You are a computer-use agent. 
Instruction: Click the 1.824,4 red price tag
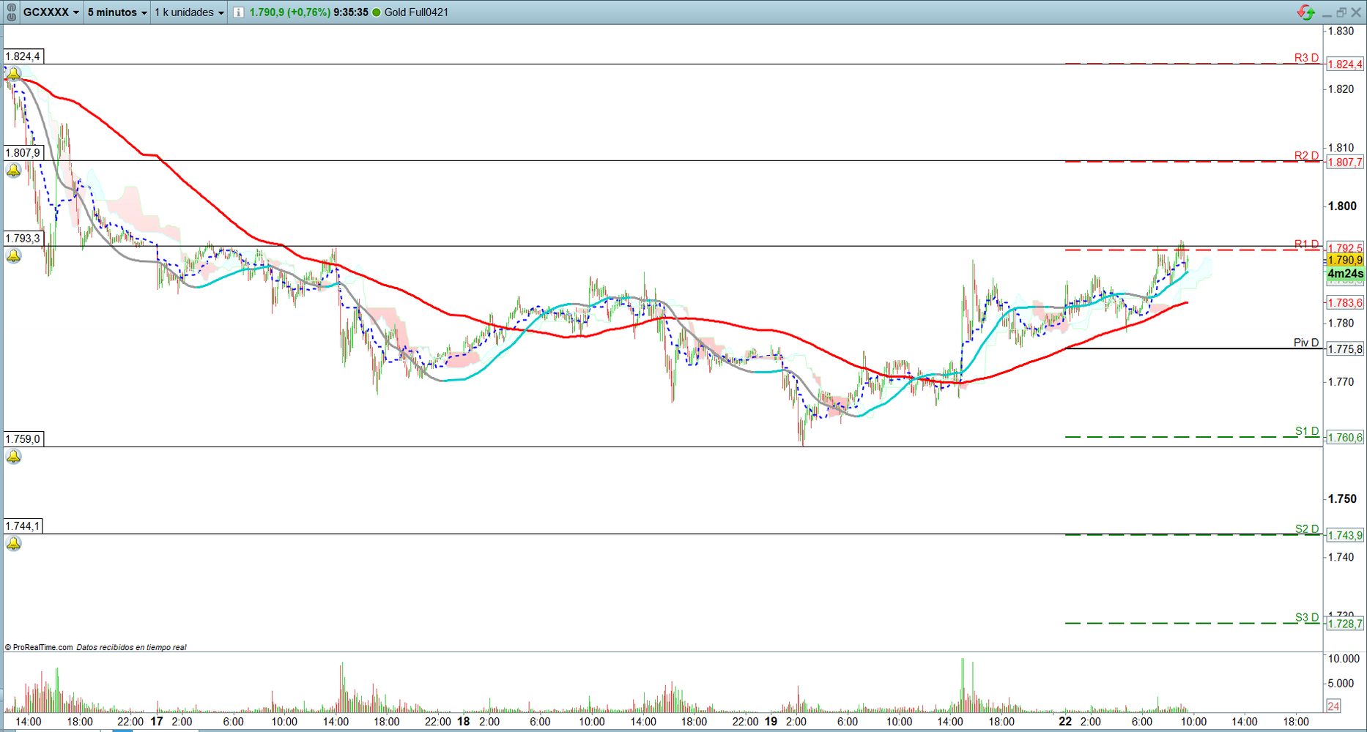click(1345, 64)
